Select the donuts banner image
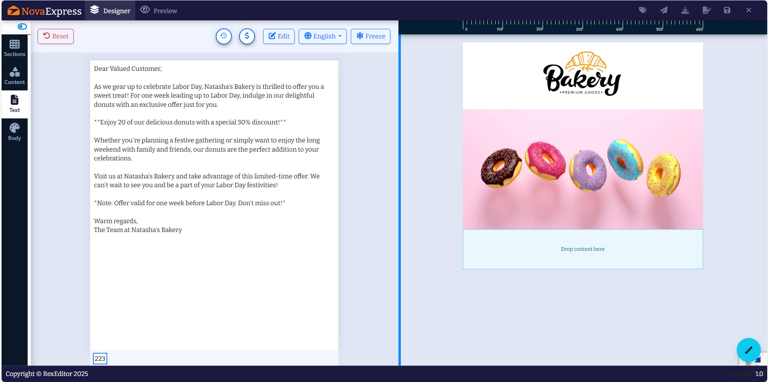Image resolution: width=768 pixels, height=382 pixels. click(583, 169)
